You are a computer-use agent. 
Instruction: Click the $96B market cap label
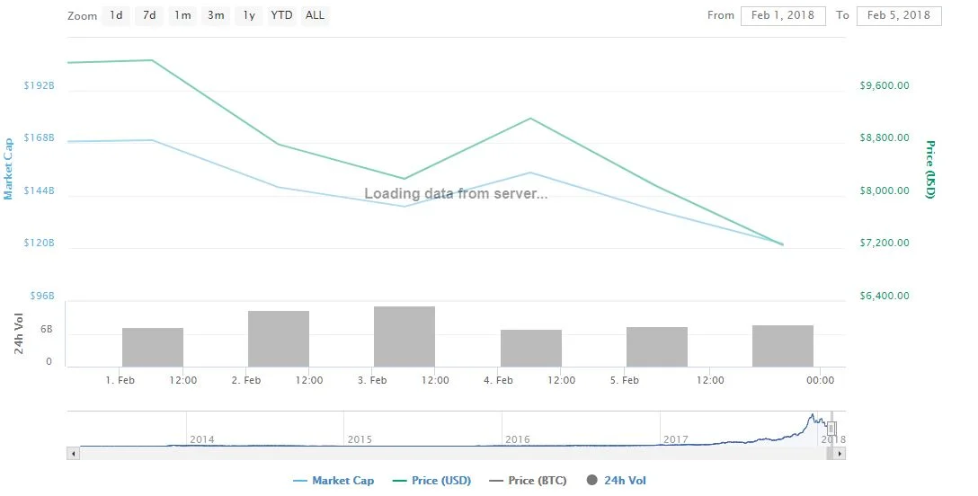[x=42, y=296]
